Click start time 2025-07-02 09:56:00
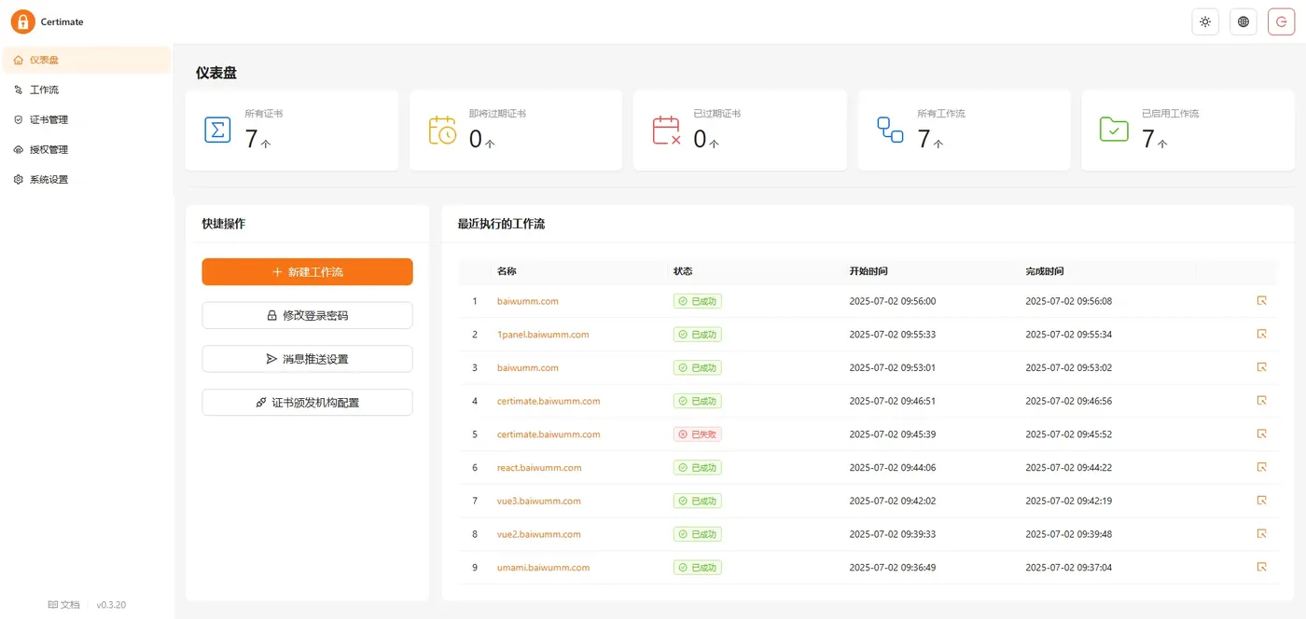This screenshot has width=1306, height=619. click(893, 301)
